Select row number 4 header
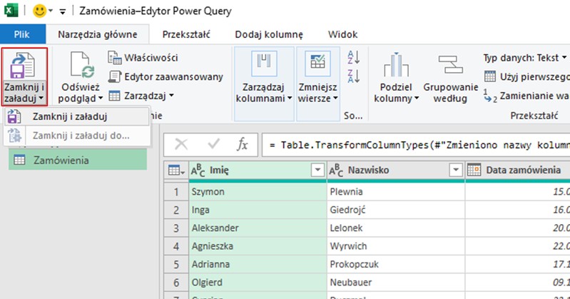This screenshot has height=299, width=570. 176,246
